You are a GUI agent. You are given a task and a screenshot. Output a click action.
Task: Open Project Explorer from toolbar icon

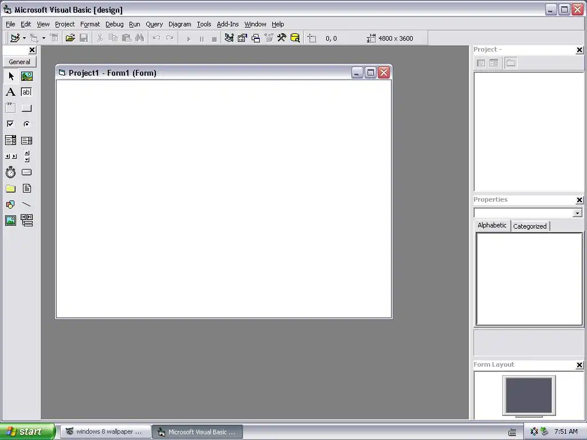[229, 38]
